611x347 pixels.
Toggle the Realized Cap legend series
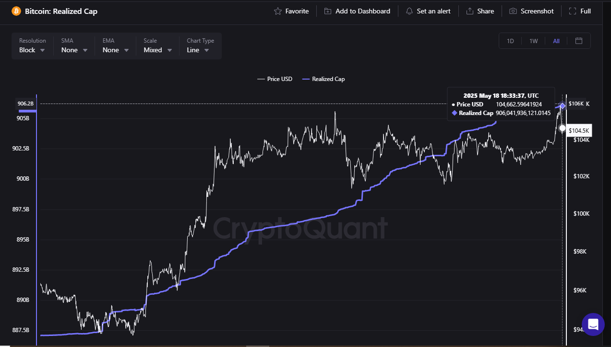click(x=323, y=79)
